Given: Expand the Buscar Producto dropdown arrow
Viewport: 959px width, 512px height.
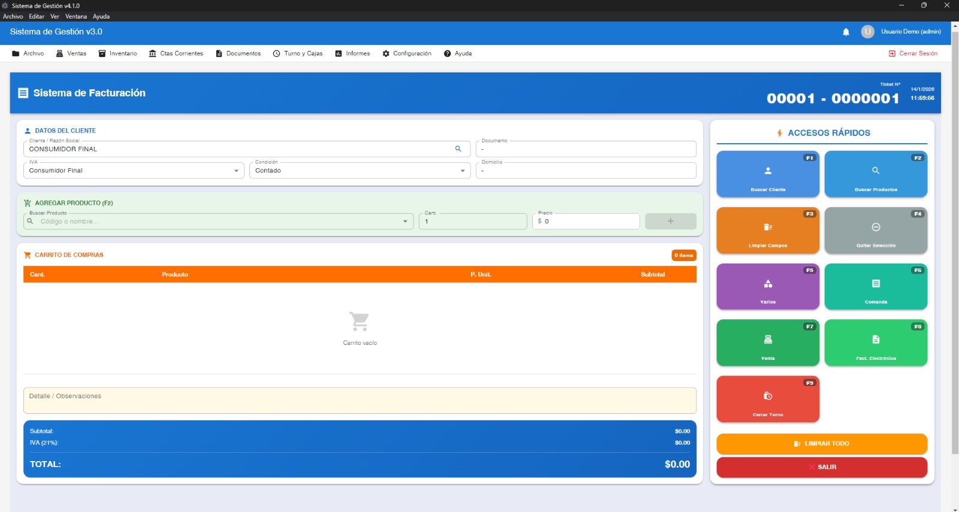Looking at the screenshot, I should [405, 222].
